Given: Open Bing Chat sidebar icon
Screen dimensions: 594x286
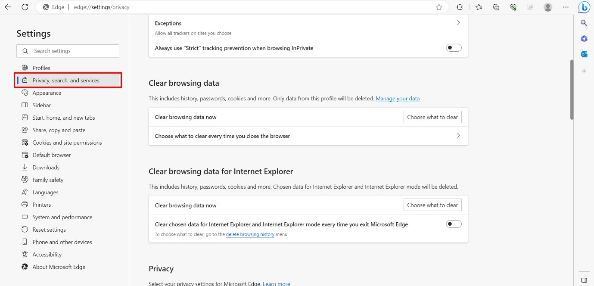Looking at the screenshot, I should point(584,7).
